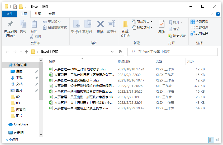Open the Easy access (轻松访问) dropdown
Image resolution: width=223 pixels, height=145 pixels.
tap(142, 27)
